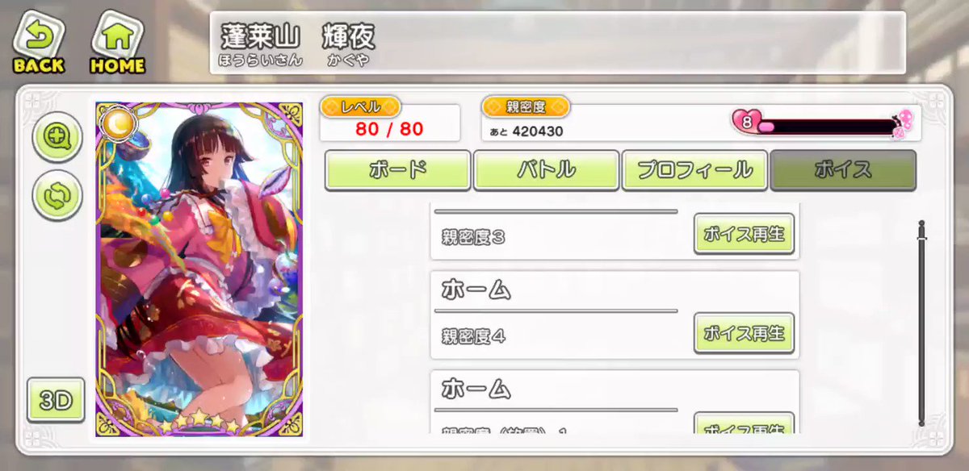Viewport: 969px width, 471px height.
Task: Play voice for ホーム 親密度4
Action: coord(744,333)
